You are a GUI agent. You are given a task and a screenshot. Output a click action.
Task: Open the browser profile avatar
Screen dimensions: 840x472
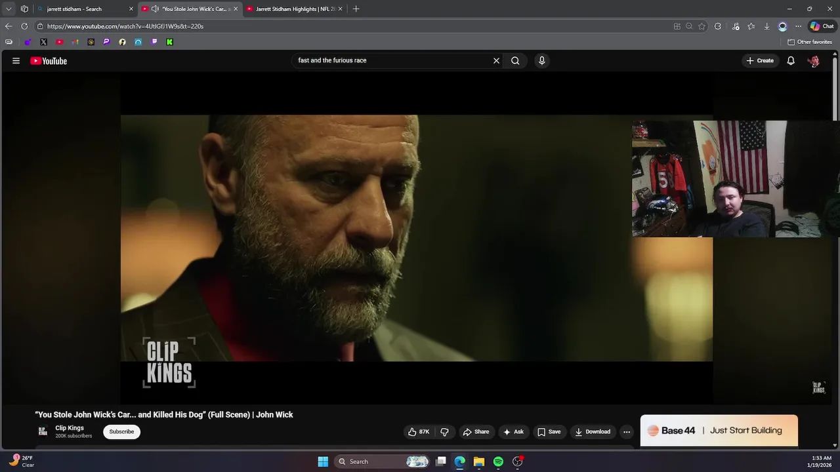pos(782,26)
